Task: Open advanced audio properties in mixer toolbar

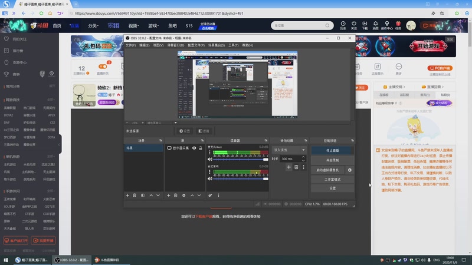Action: point(210,196)
